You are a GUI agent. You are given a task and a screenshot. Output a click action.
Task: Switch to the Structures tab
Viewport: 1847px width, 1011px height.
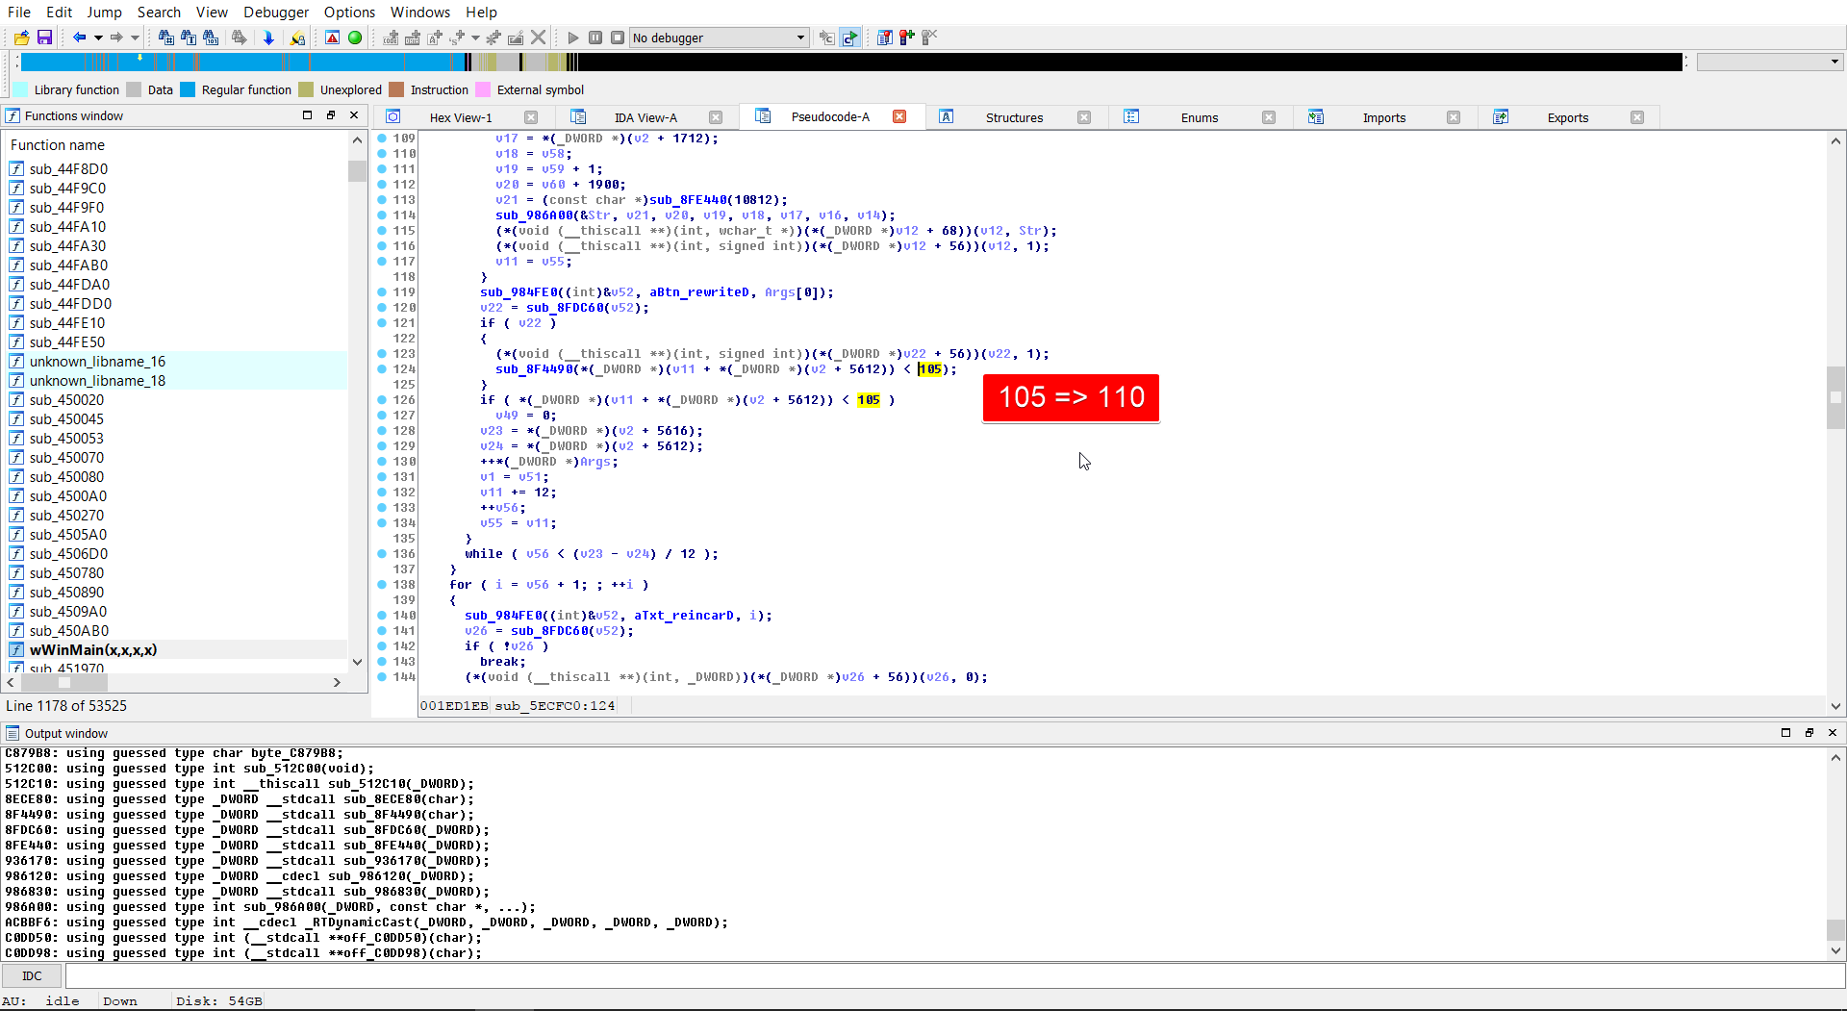(1014, 117)
